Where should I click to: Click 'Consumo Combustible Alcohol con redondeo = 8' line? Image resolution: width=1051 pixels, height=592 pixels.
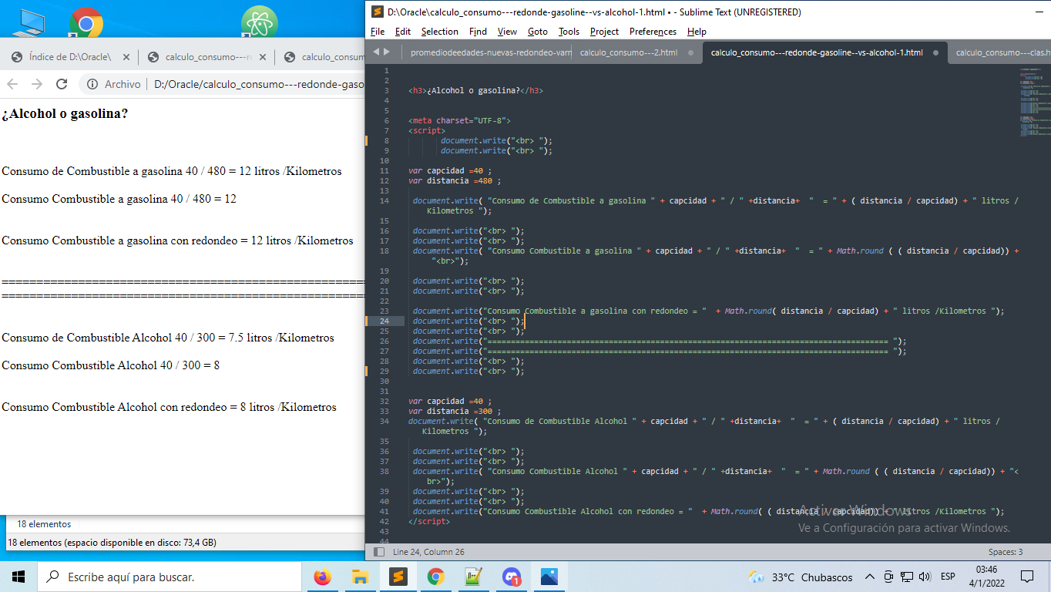[169, 407]
